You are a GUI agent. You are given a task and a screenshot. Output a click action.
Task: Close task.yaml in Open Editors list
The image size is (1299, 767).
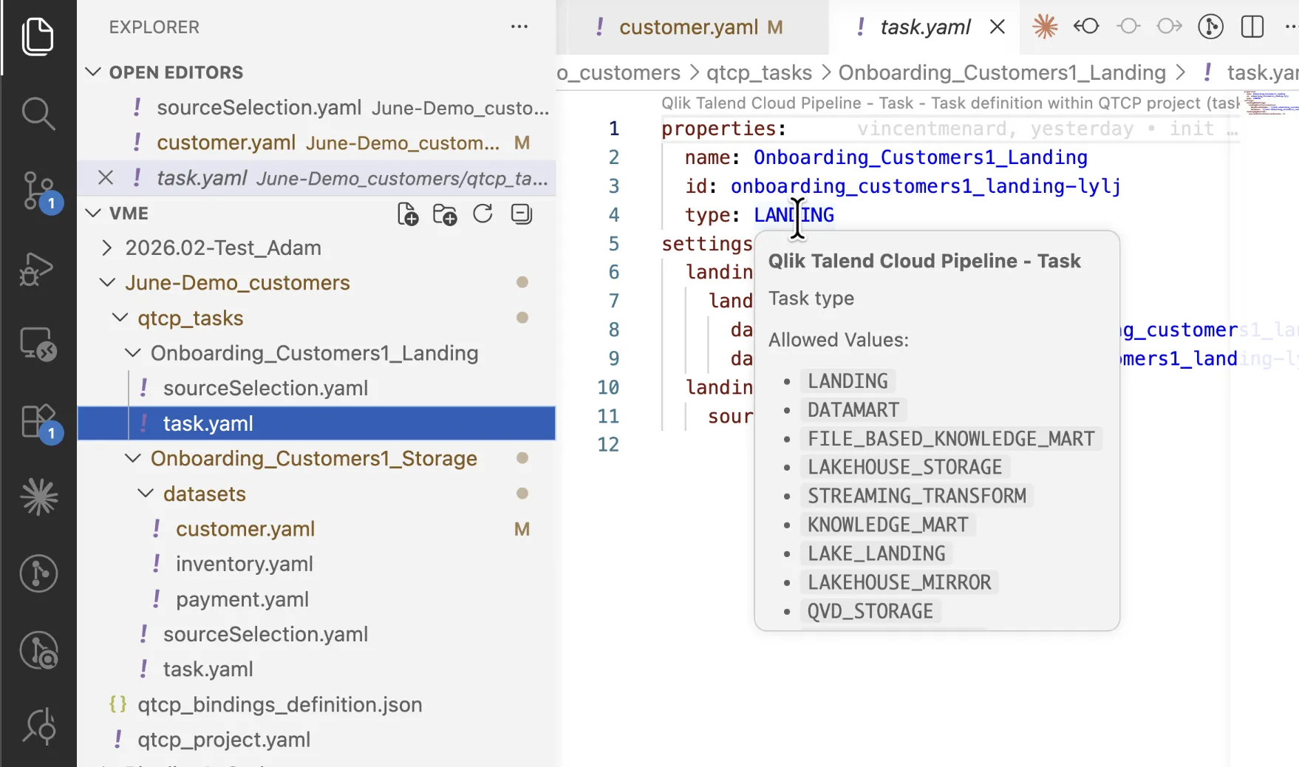click(106, 177)
